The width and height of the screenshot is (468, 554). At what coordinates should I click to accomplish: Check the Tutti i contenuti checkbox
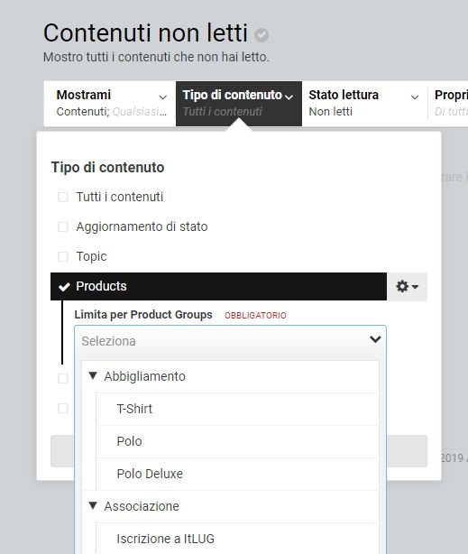coord(63,198)
